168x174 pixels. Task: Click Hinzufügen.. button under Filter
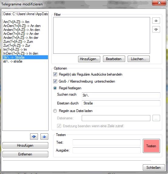coord(89,59)
